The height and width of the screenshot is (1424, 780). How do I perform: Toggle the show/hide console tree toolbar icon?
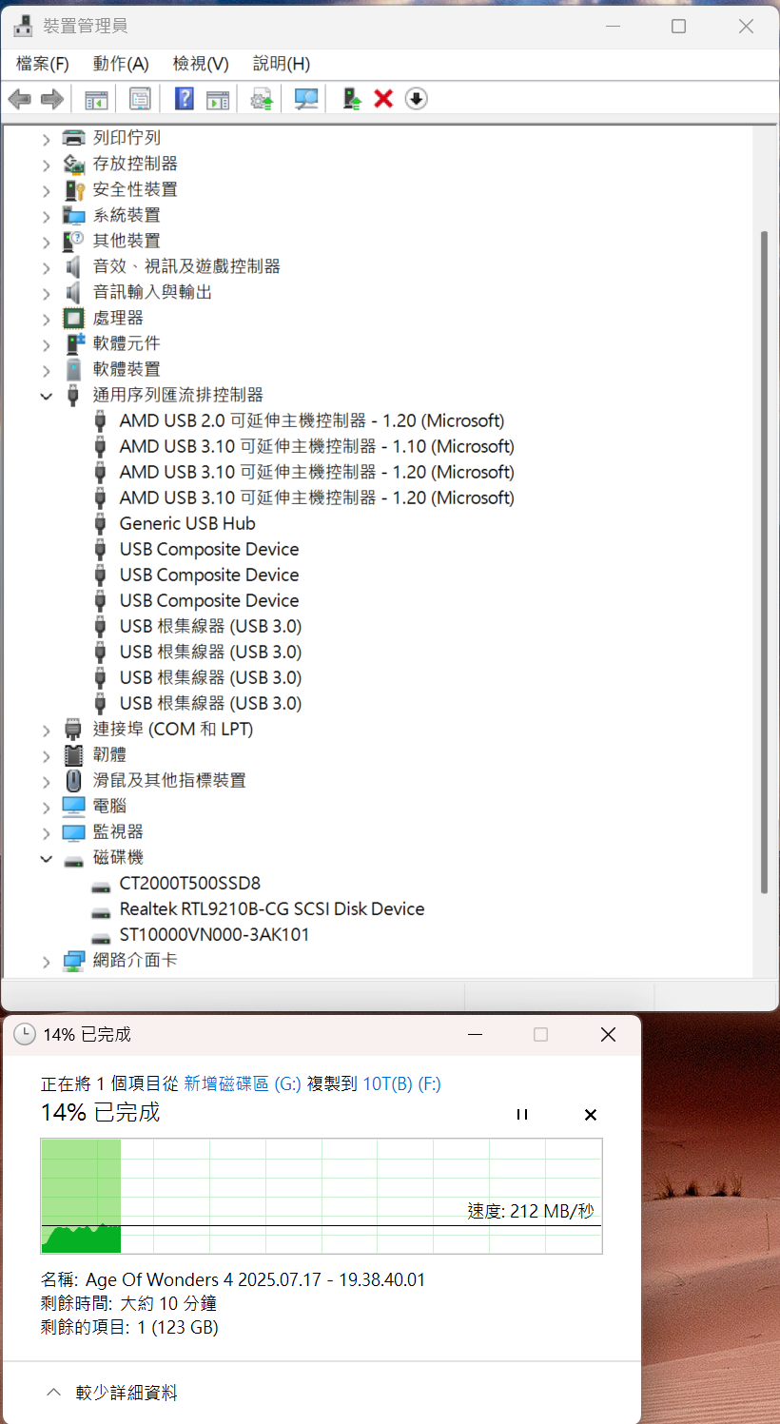pyautogui.click(x=96, y=99)
